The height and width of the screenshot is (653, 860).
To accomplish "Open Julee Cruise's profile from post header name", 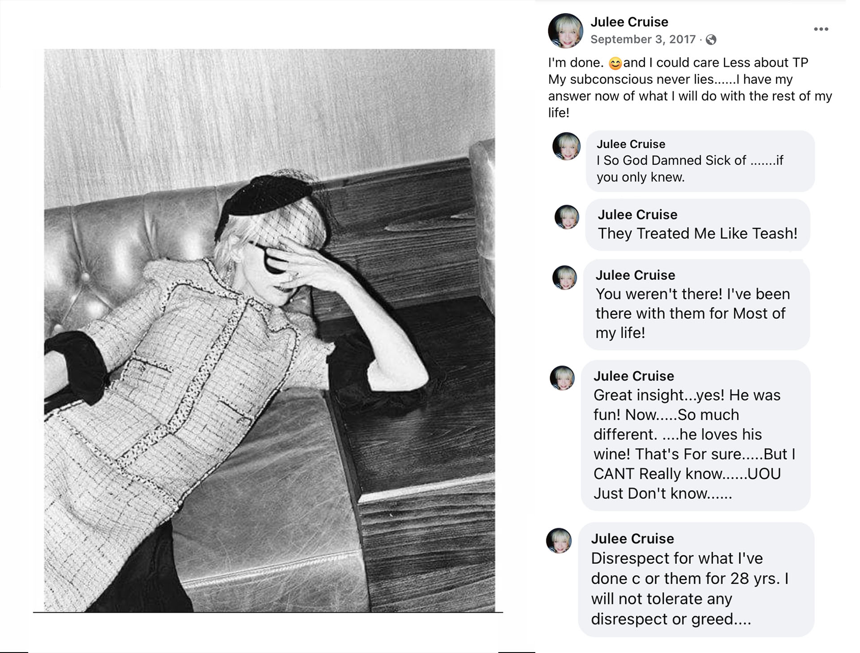I will pyautogui.click(x=629, y=22).
